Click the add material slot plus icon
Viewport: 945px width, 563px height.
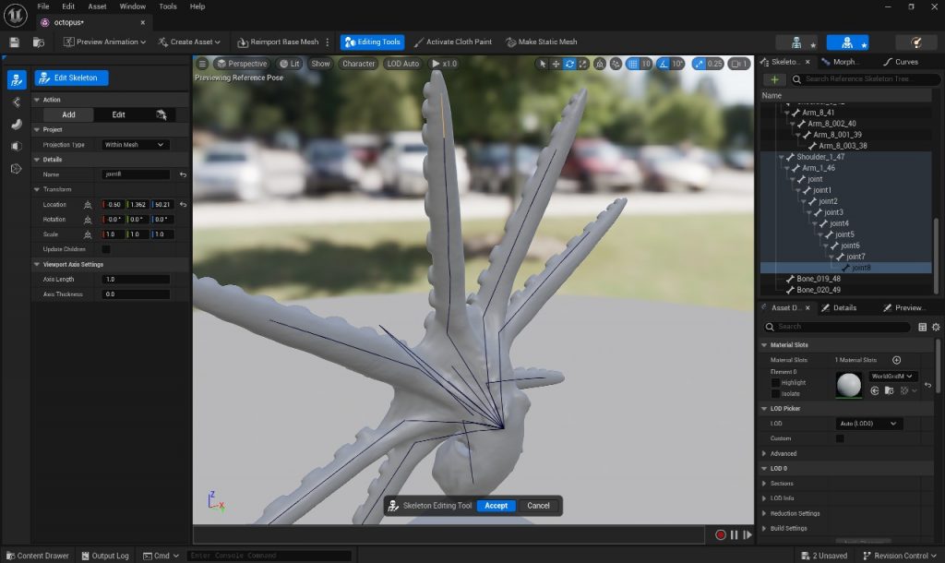pyautogui.click(x=896, y=360)
